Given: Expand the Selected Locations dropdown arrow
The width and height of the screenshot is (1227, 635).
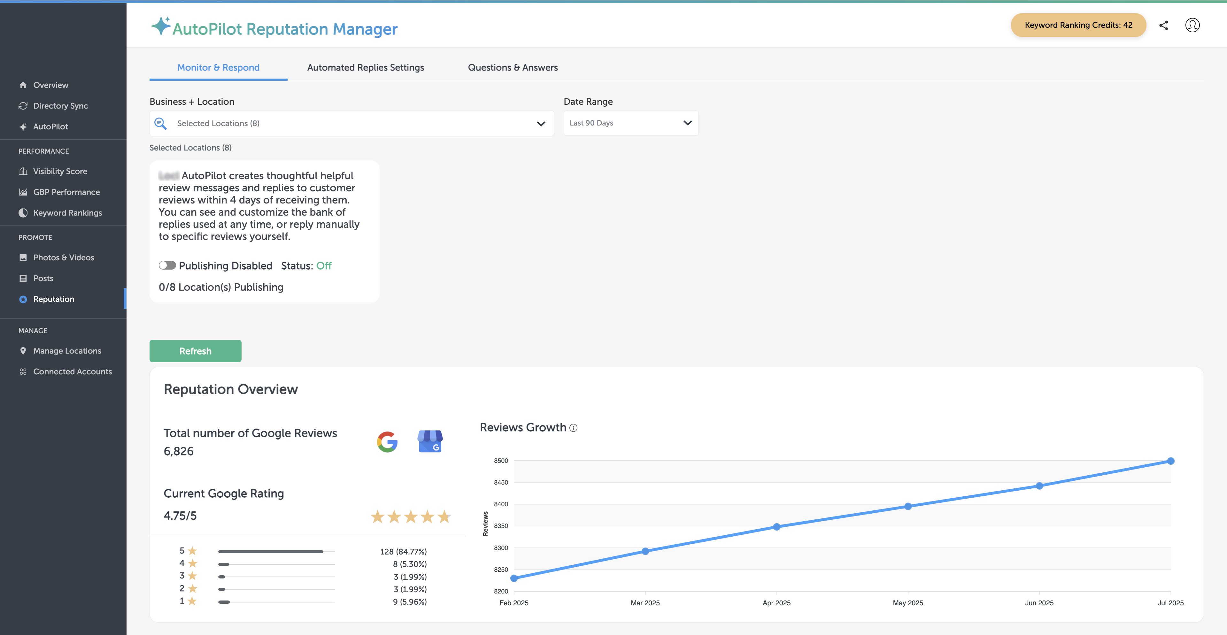Looking at the screenshot, I should (x=541, y=124).
